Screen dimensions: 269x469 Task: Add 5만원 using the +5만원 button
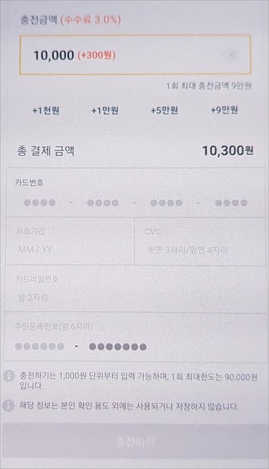pos(164,111)
